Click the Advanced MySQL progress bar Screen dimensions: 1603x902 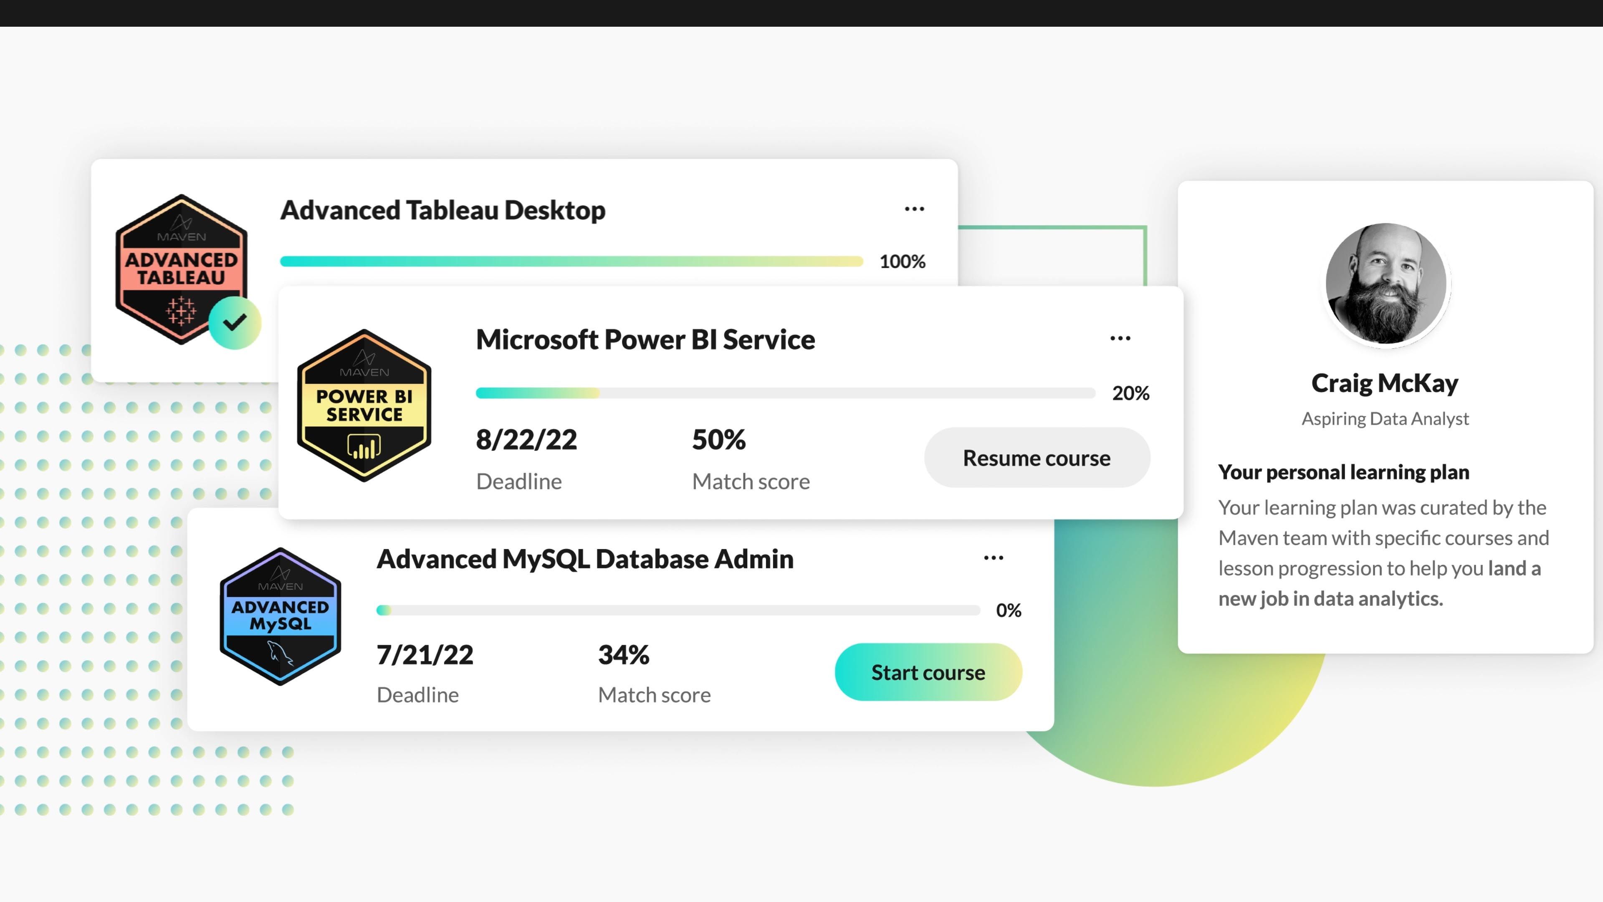pyautogui.click(x=678, y=610)
